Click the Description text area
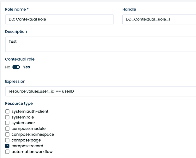The height and width of the screenshot is (158, 196). pos(101,44)
